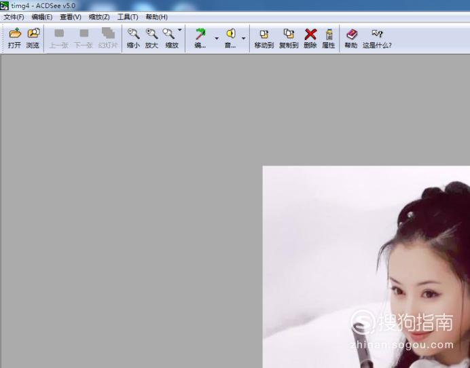Activate the 这是什么? what's-this pointer

[x=377, y=38]
